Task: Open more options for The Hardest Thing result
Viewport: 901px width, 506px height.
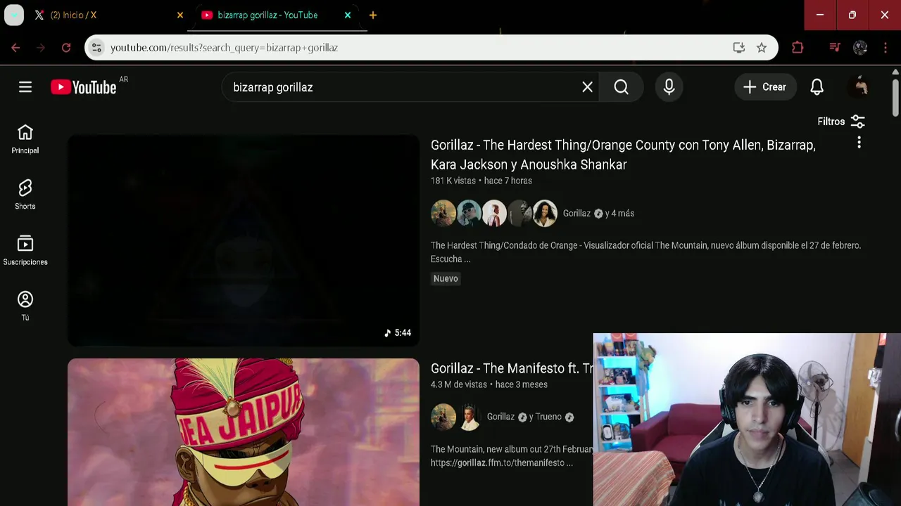Action: (x=859, y=143)
